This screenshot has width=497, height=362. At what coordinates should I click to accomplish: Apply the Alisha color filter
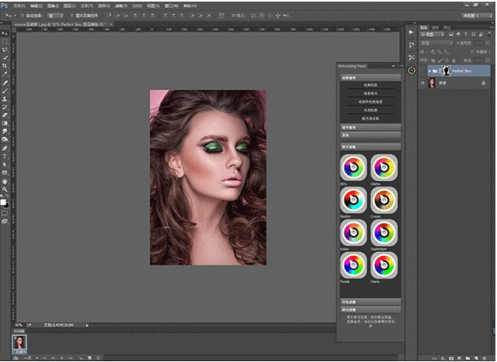coord(382,166)
